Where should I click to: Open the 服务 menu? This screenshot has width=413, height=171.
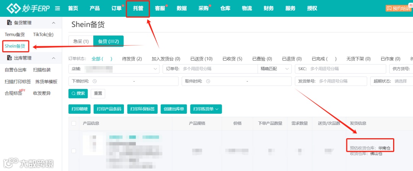[290, 8]
